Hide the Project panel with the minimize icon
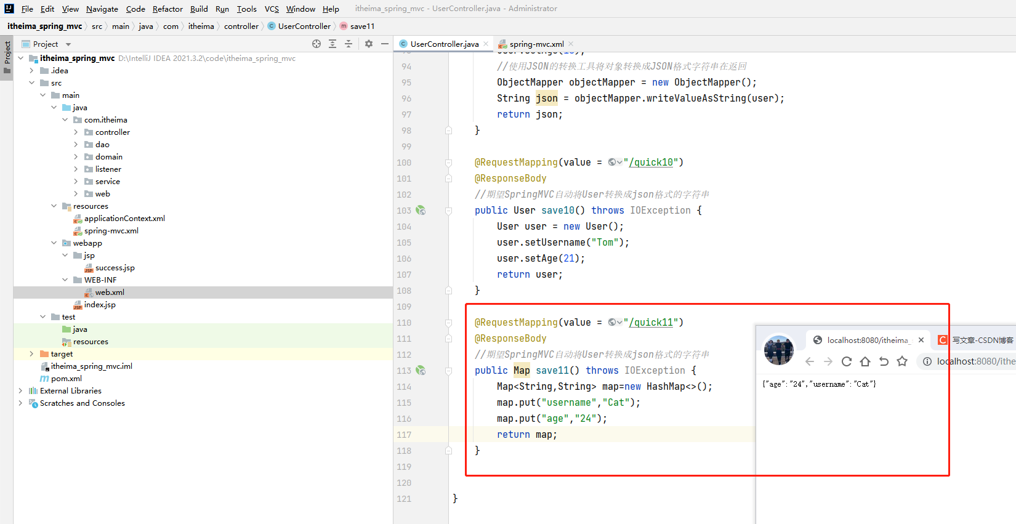Screen dimensions: 1016x524 click(x=385, y=44)
